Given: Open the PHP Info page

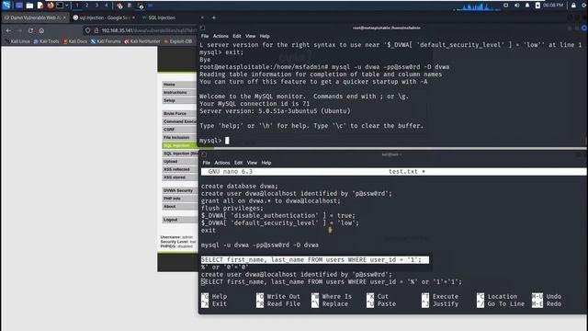Looking at the screenshot, I should [179, 199].
